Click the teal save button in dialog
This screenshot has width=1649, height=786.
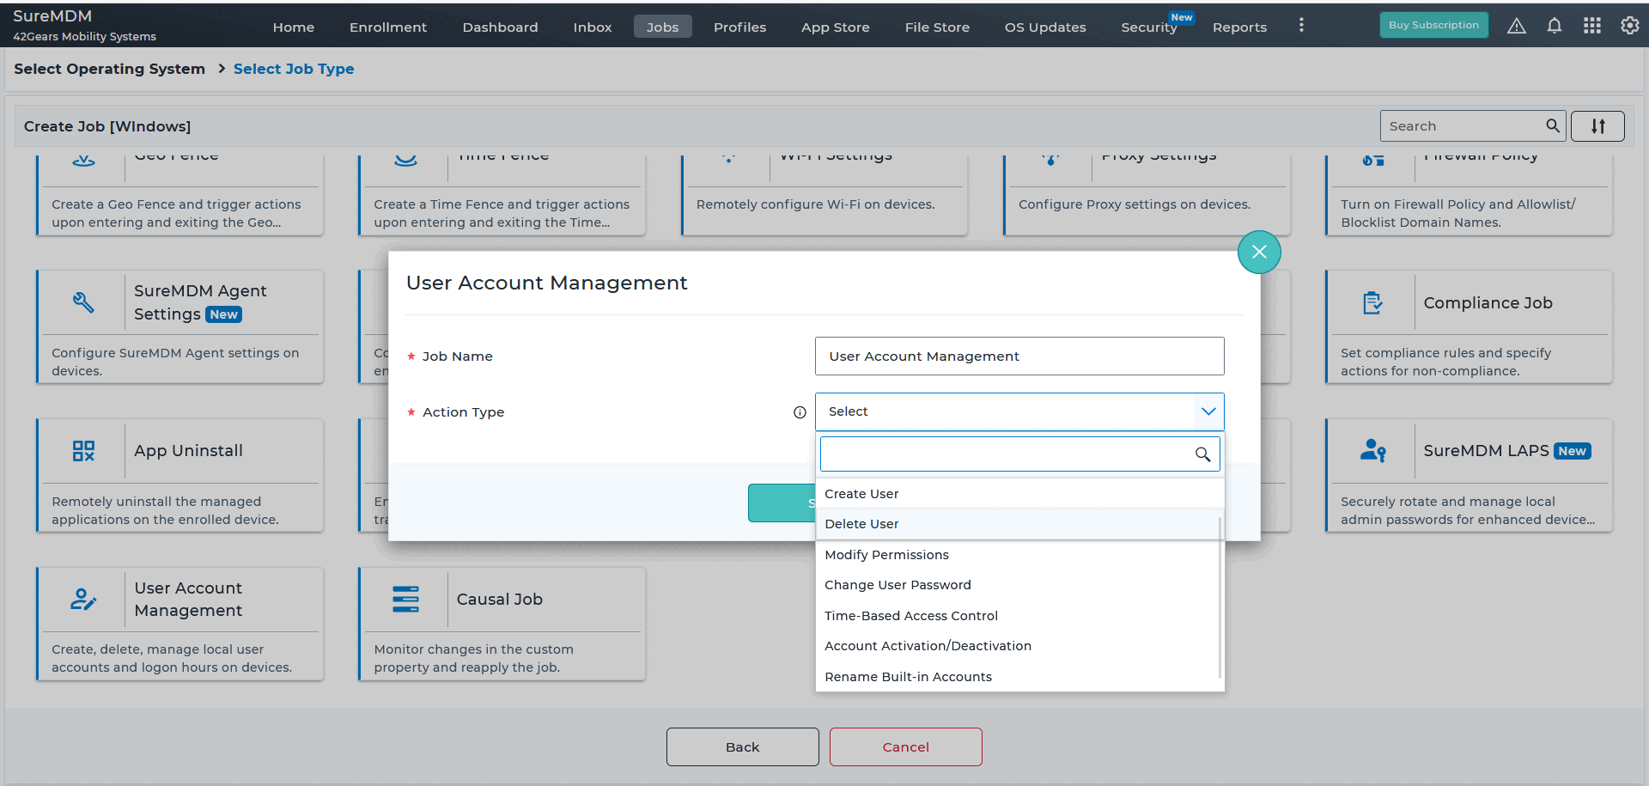pyautogui.click(x=782, y=503)
